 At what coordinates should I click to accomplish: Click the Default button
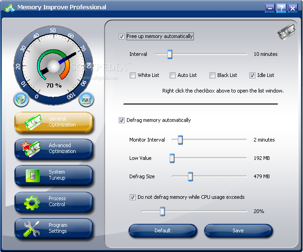(x=163, y=230)
